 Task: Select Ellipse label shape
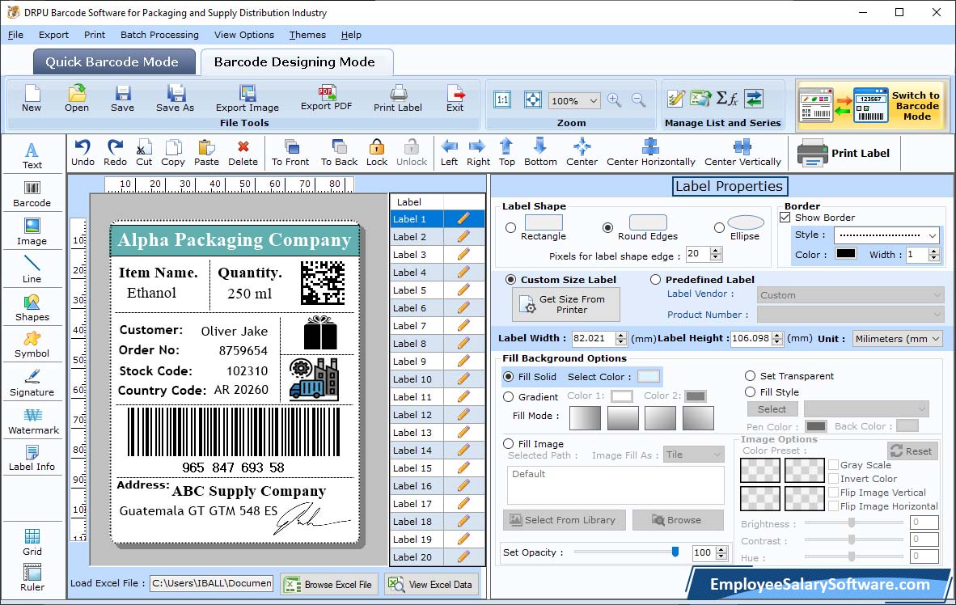[720, 227]
